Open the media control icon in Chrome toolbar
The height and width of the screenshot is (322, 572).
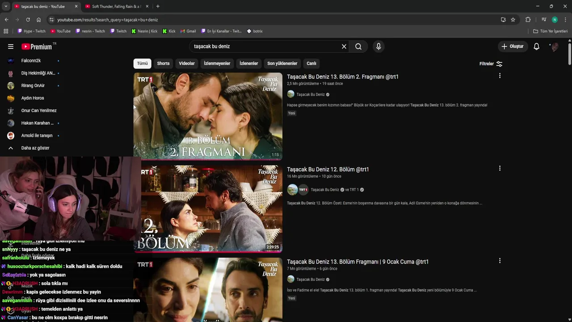544,20
